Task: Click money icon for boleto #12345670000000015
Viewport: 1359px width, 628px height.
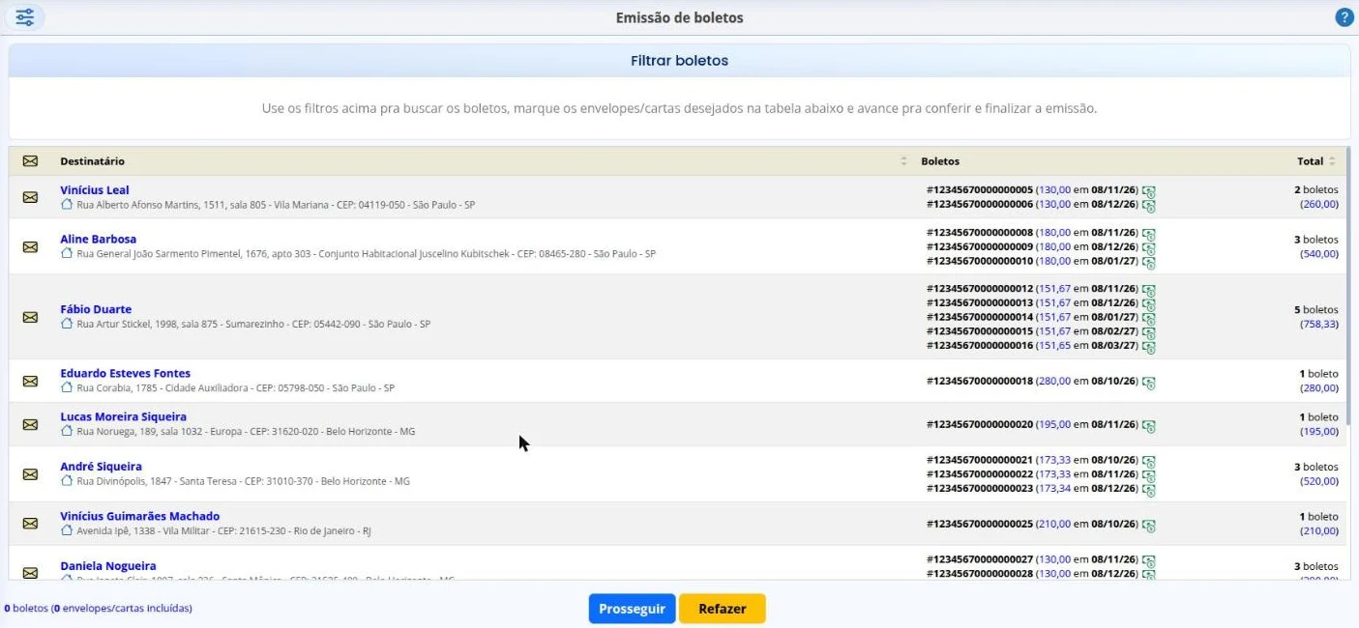Action: tap(1149, 332)
